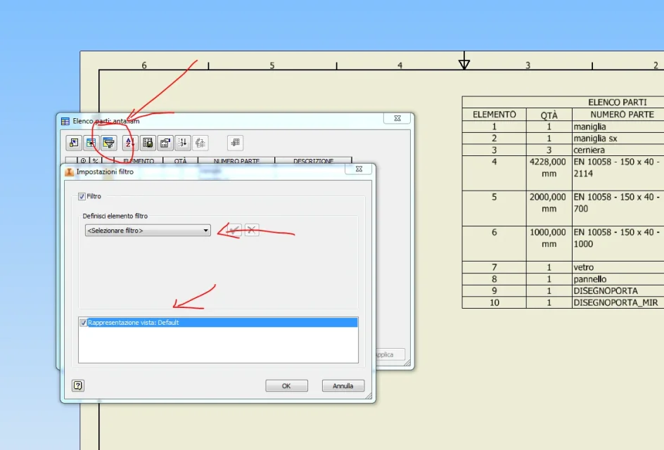Click the greyed member selection icon
Viewport: 664px width, 450px height.
click(200, 143)
